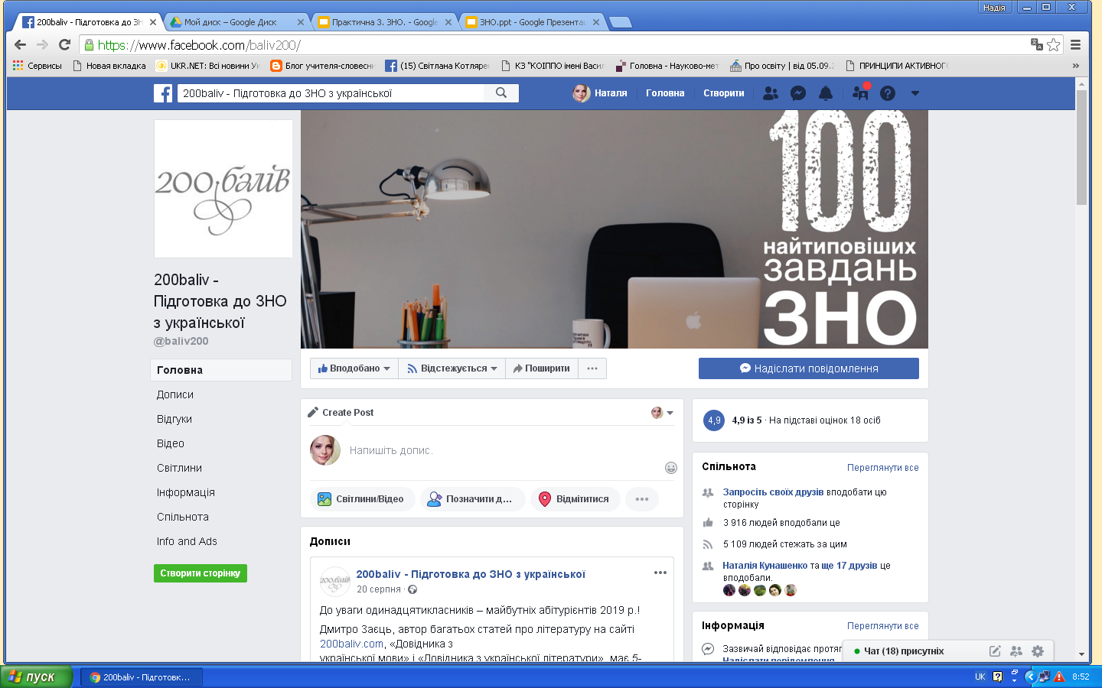
Task: Open Windows пуск start button
Action: [x=35, y=677]
